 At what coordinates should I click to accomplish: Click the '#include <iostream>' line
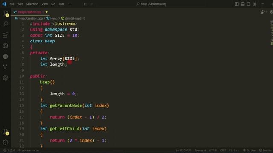53,24
